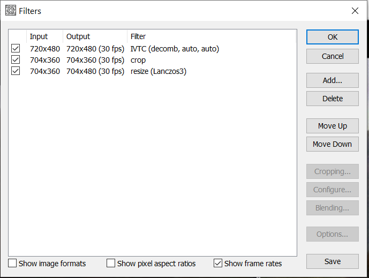Disable the IVTC filter checkbox

[x=15, y=49]
